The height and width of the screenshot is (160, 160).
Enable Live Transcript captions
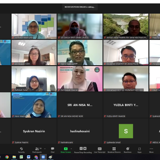click(100, 149)
